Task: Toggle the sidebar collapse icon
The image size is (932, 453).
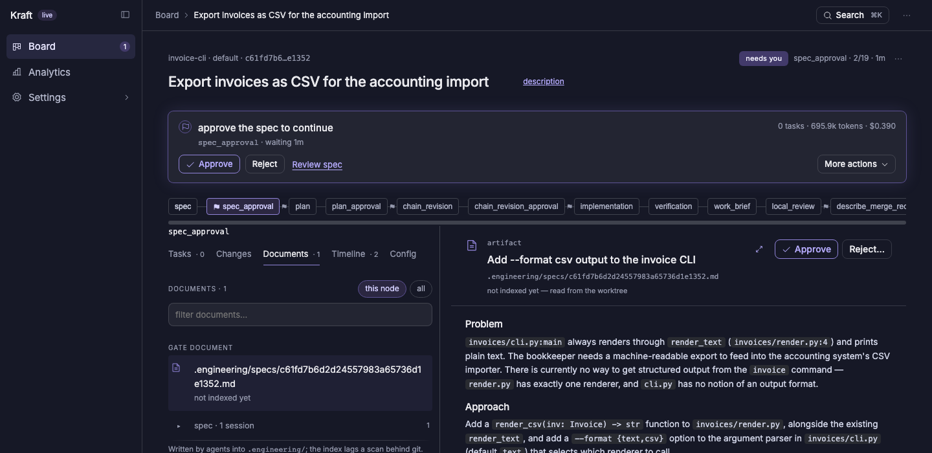Action: pyautogui.click(x=126, y=15)
